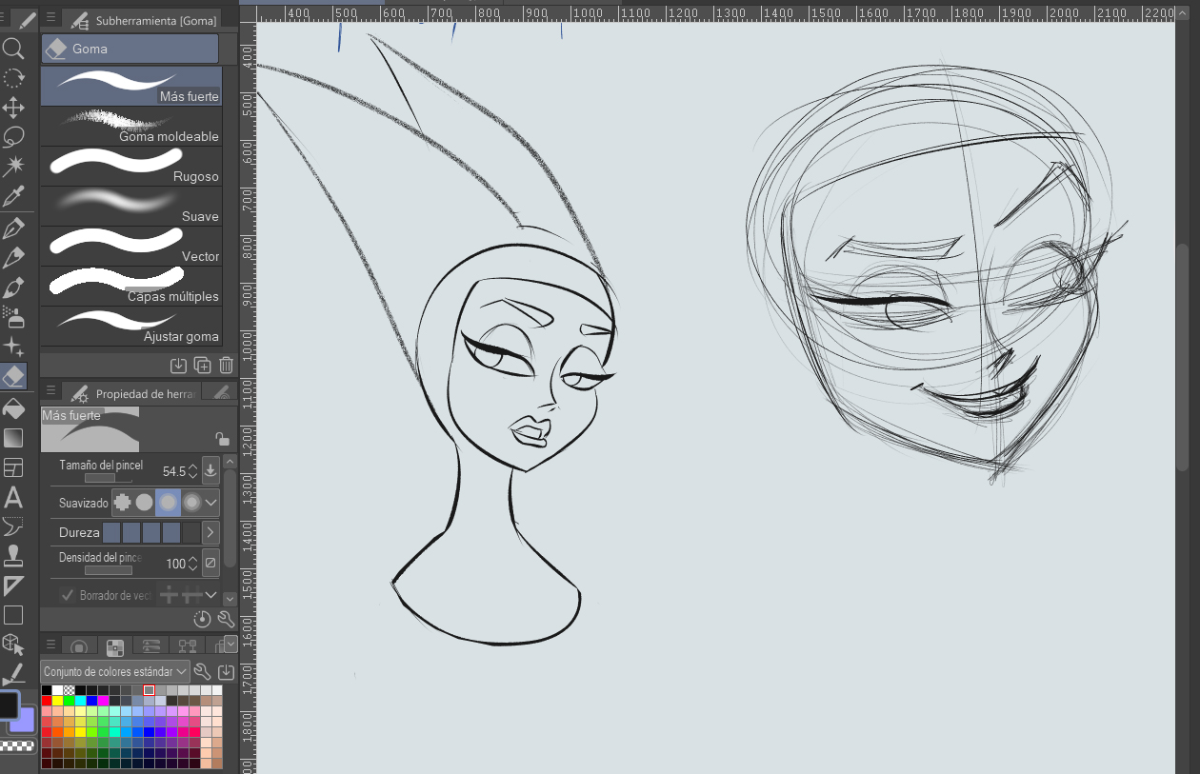Viewport: 1200px width, 774px height.
Task: Select the transparent color checker swatch
Action: (70, 690)
